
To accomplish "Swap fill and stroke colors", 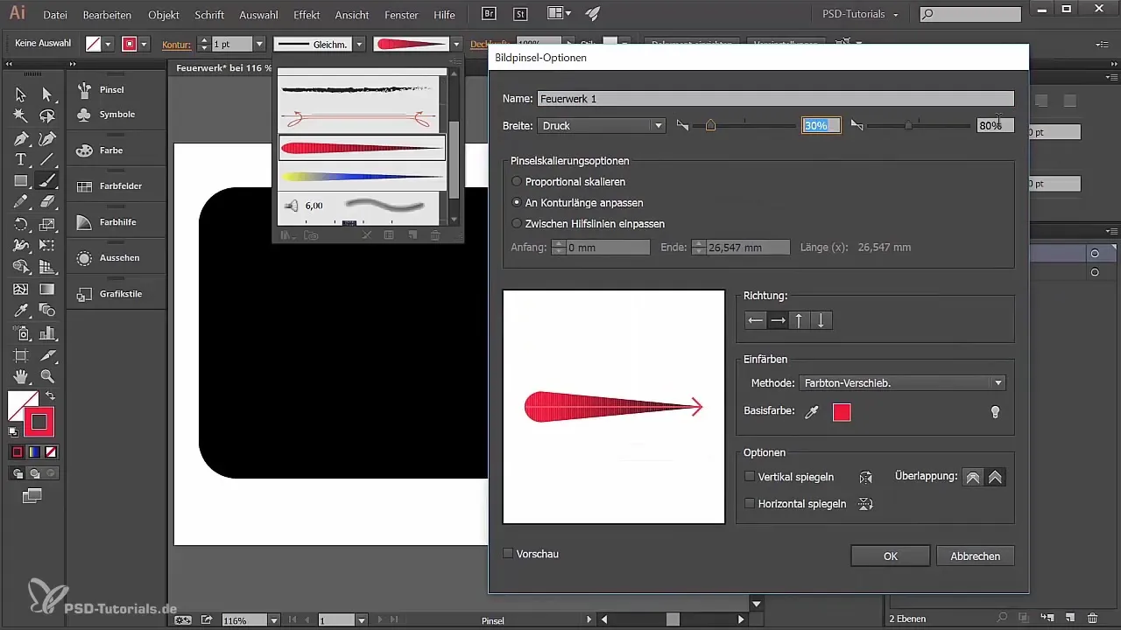I will coord(50,396).
